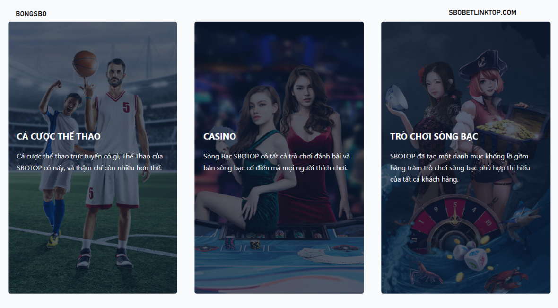This screenshot has height=308, width=558.
Task: Click the spinning basketball in sports card
Action: tap(85, 64)
